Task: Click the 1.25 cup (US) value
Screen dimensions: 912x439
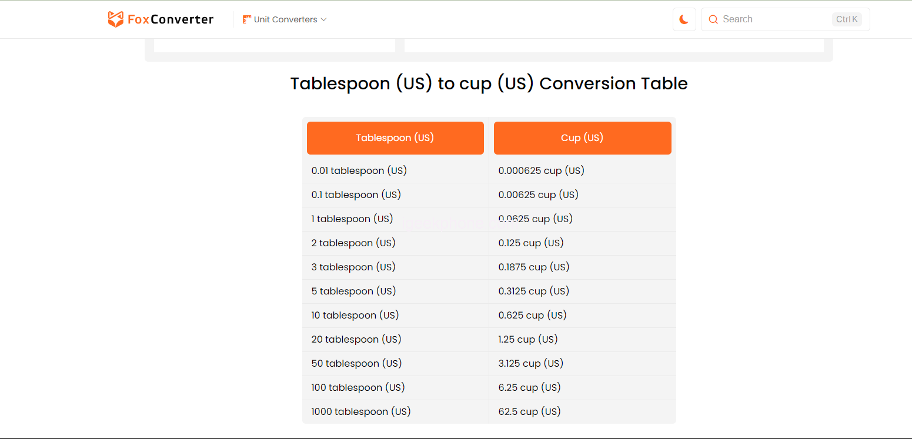Action: tap(528, 340)
